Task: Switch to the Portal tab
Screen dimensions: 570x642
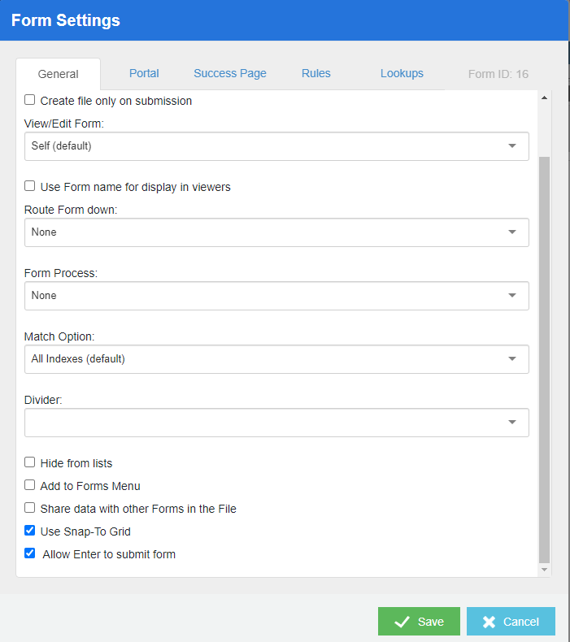Action: tap(144, 73)
